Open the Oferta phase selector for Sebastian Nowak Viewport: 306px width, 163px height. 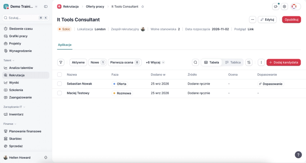click(x=120, y=84)
